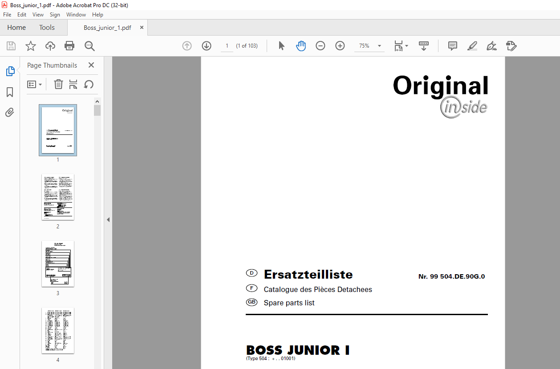560x369 pixels.
Task: Click the upload to cloud icon
Action: [50, 46]
